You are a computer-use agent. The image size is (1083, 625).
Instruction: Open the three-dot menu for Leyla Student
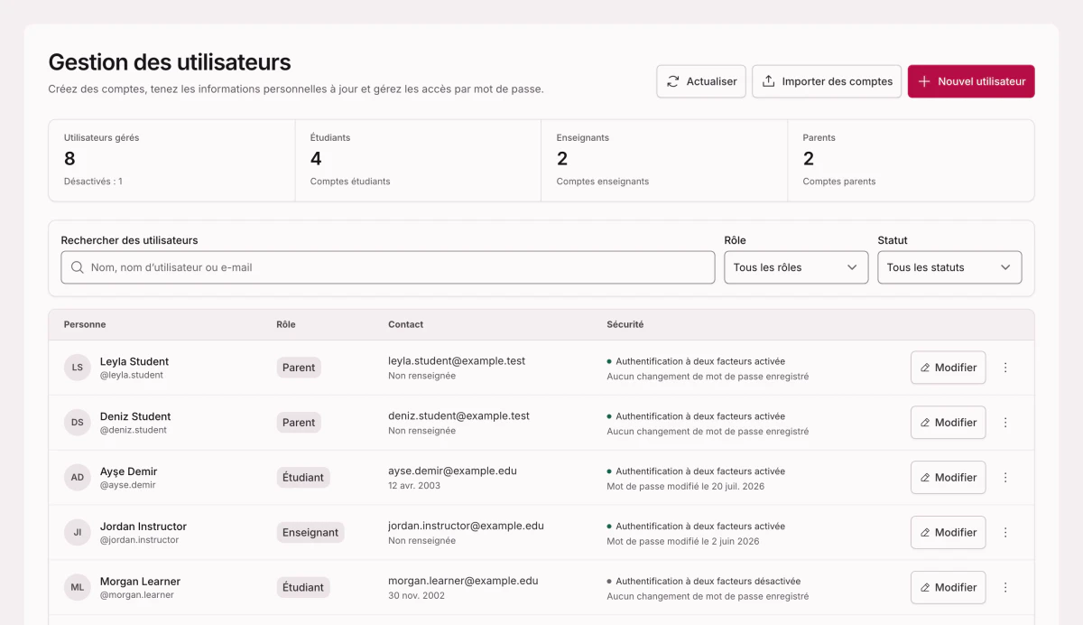[x=1005, y=368]
